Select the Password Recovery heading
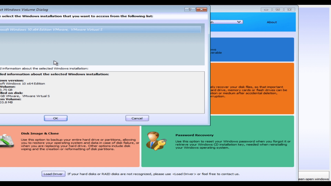 (x=195, y=135)
